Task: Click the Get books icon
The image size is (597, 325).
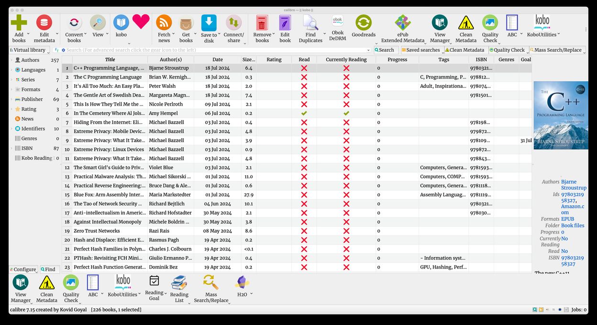Action: (186, 22)
